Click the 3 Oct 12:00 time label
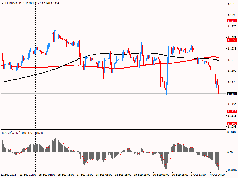Viewport: 238px width, 178px height. [198, 175]
